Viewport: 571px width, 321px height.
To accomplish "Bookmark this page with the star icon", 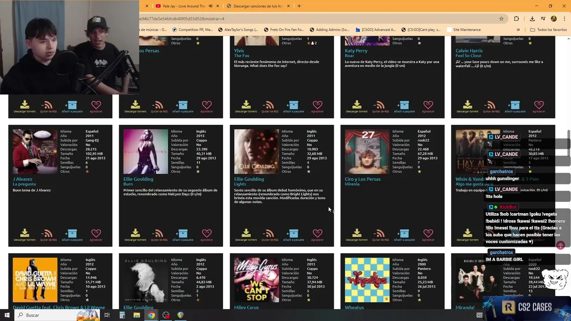I will 501,19.
